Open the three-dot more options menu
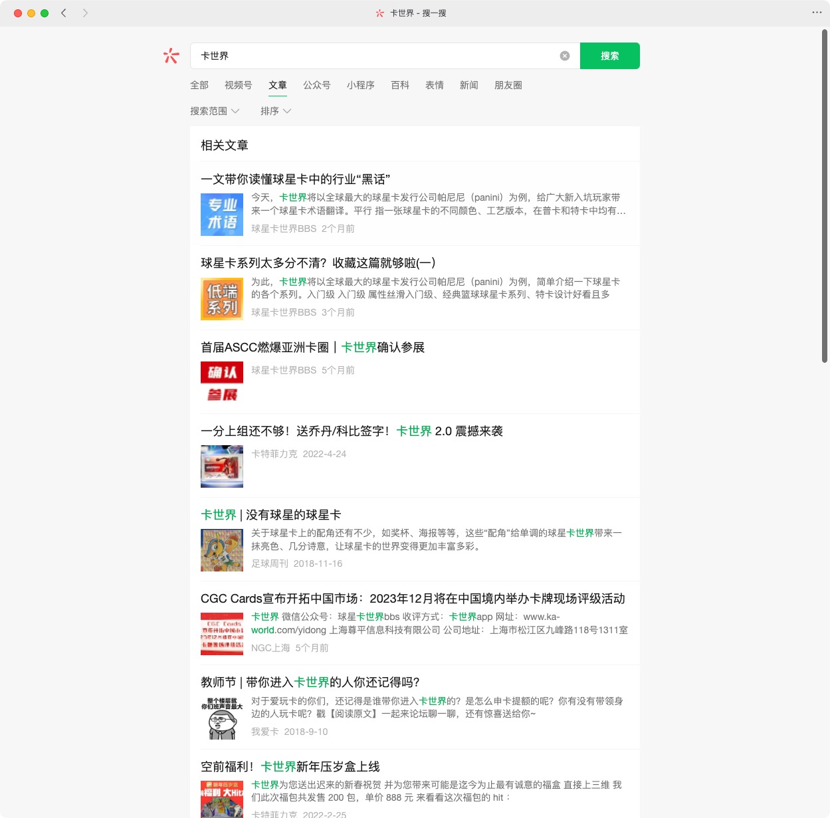 tap(817, 13)
